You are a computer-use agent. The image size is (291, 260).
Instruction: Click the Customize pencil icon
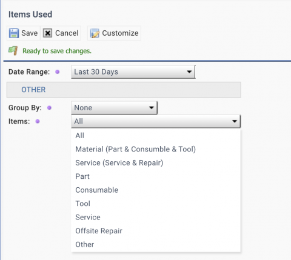point(95,33)
